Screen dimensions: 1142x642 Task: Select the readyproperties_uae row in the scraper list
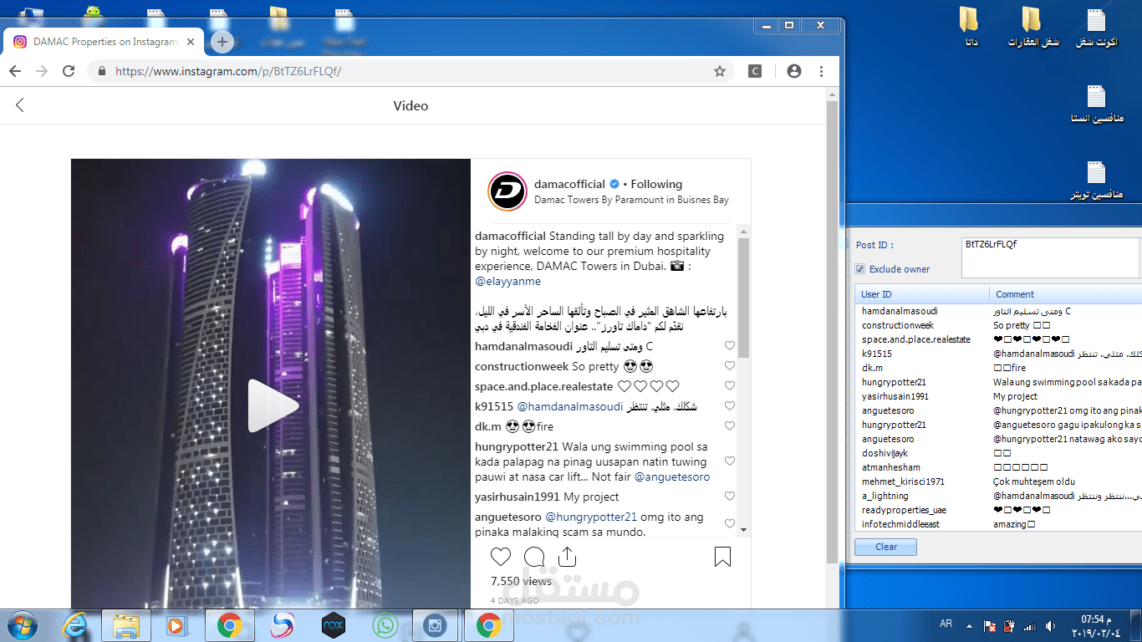pos(998,510)
